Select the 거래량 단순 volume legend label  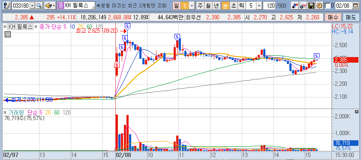pos(23,112)
